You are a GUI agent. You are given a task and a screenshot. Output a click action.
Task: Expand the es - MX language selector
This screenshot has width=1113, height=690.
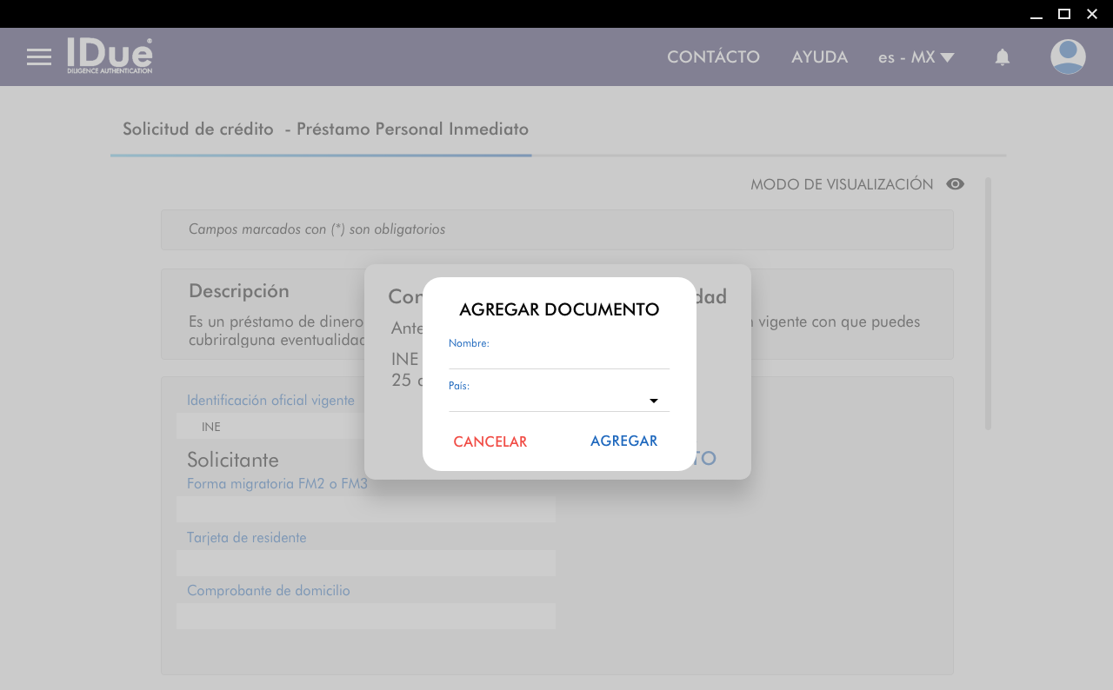point(916,57)
